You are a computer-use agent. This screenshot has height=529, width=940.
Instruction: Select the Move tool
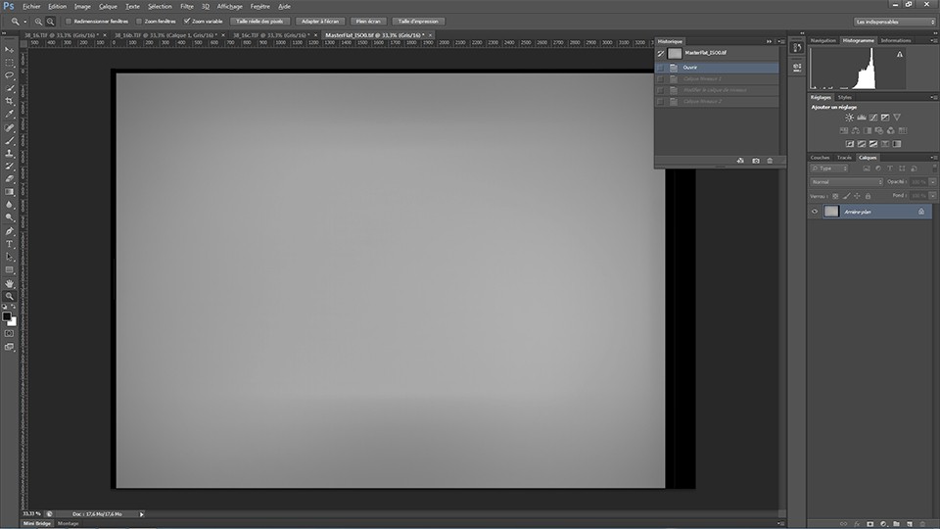pyautogui.click(x=9, y=50)
